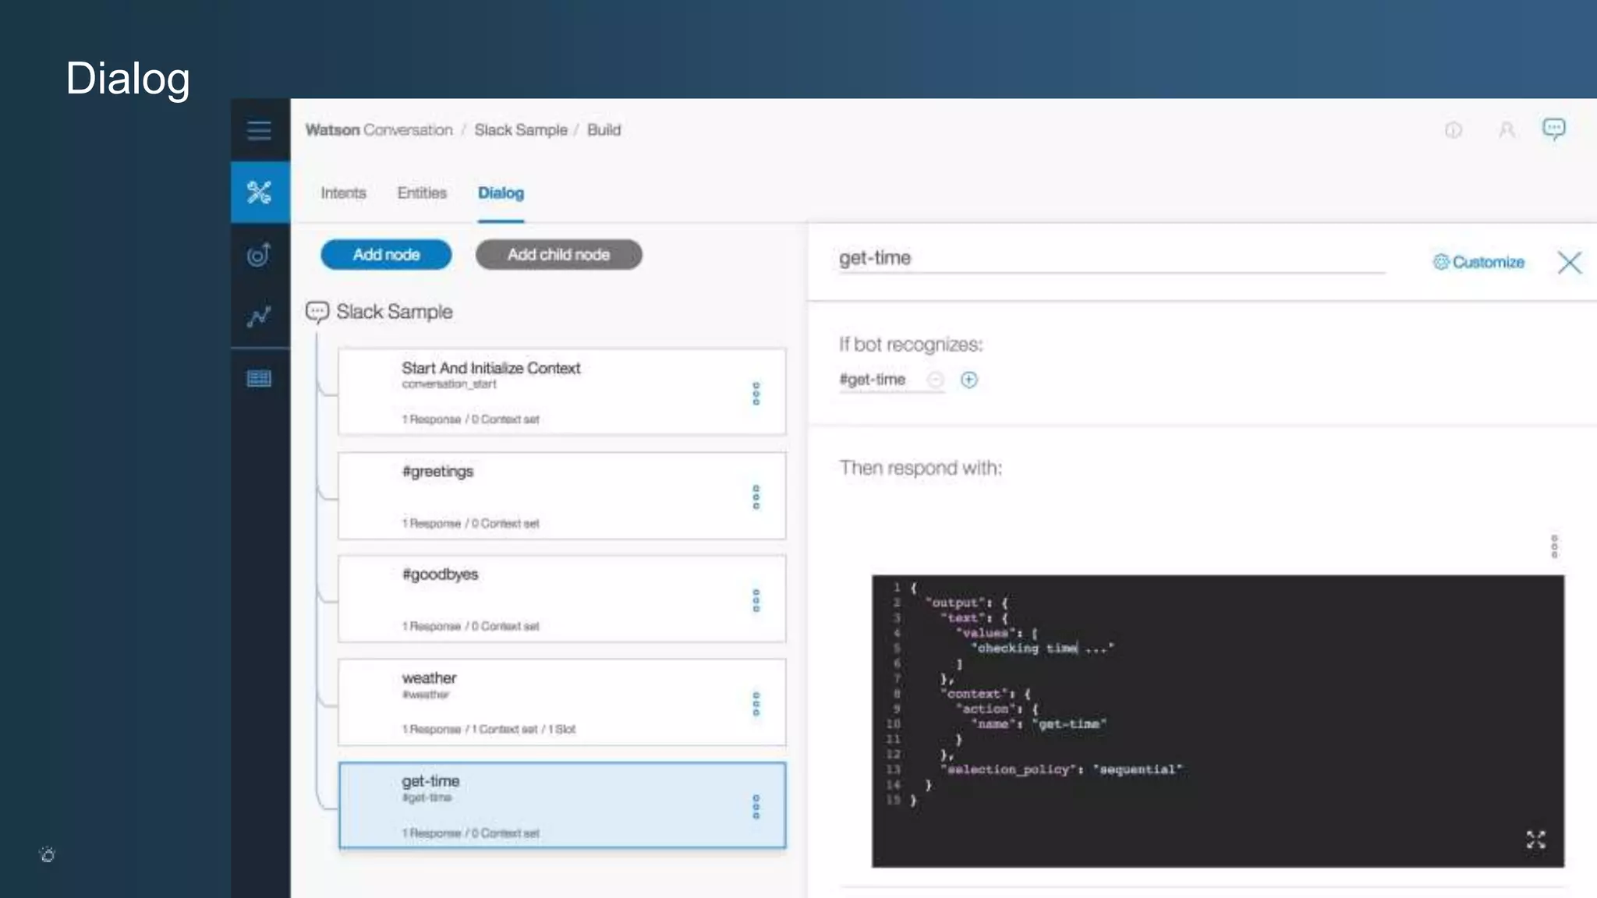The height and width of the screenshot is (898, 1597).
Task: Open the Improve target sidebar icon
Action: pos(259,254)
